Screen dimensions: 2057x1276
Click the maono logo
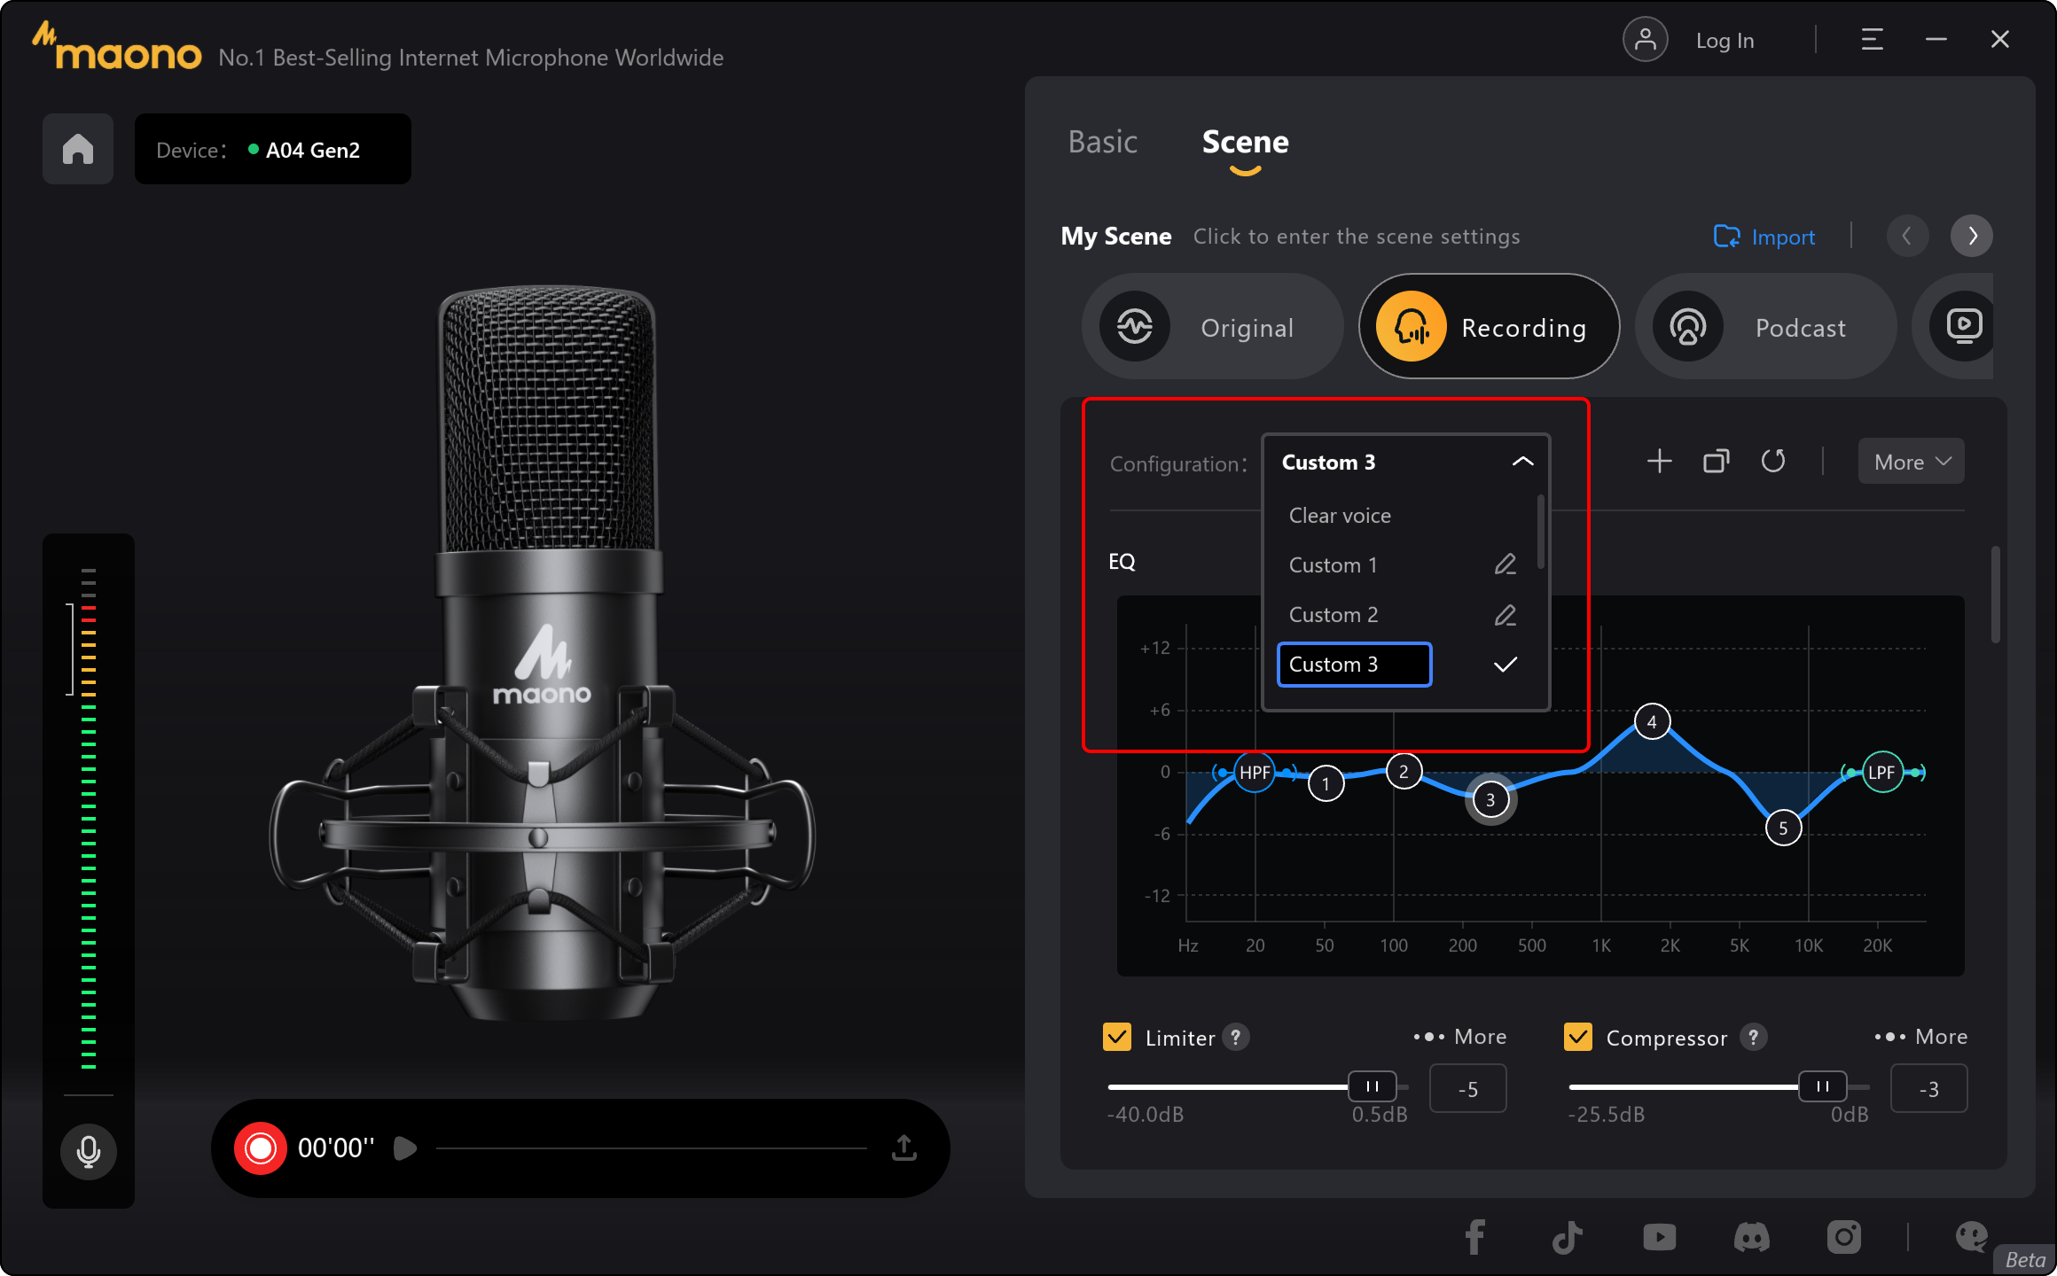[117, 47]
